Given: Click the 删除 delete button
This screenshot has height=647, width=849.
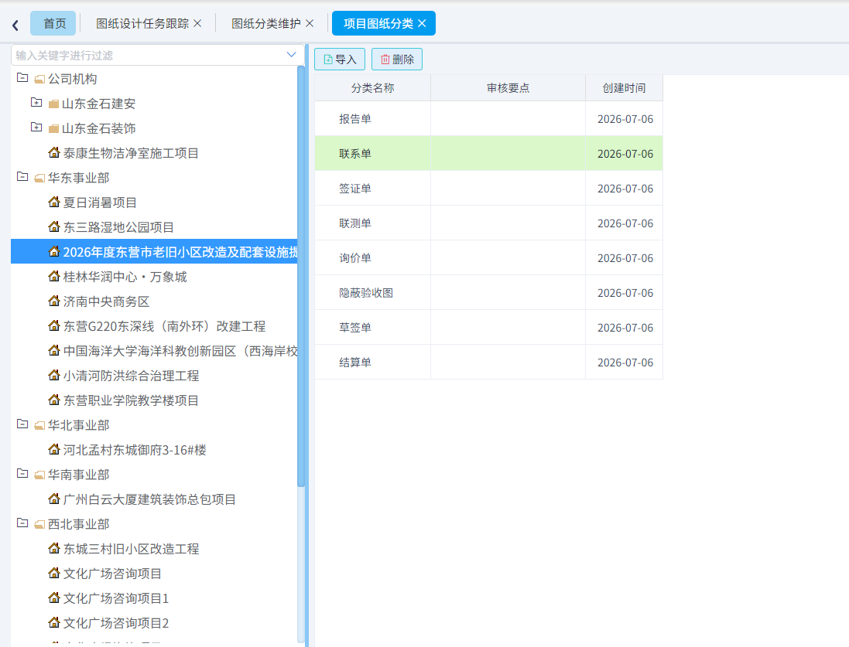Looking at the screenshot, I should click(397, 60).
